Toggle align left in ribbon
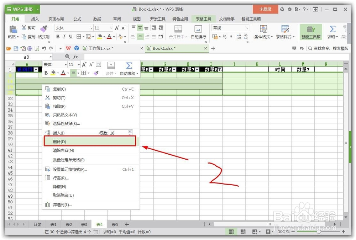356x240 pixels. (133, 37)
